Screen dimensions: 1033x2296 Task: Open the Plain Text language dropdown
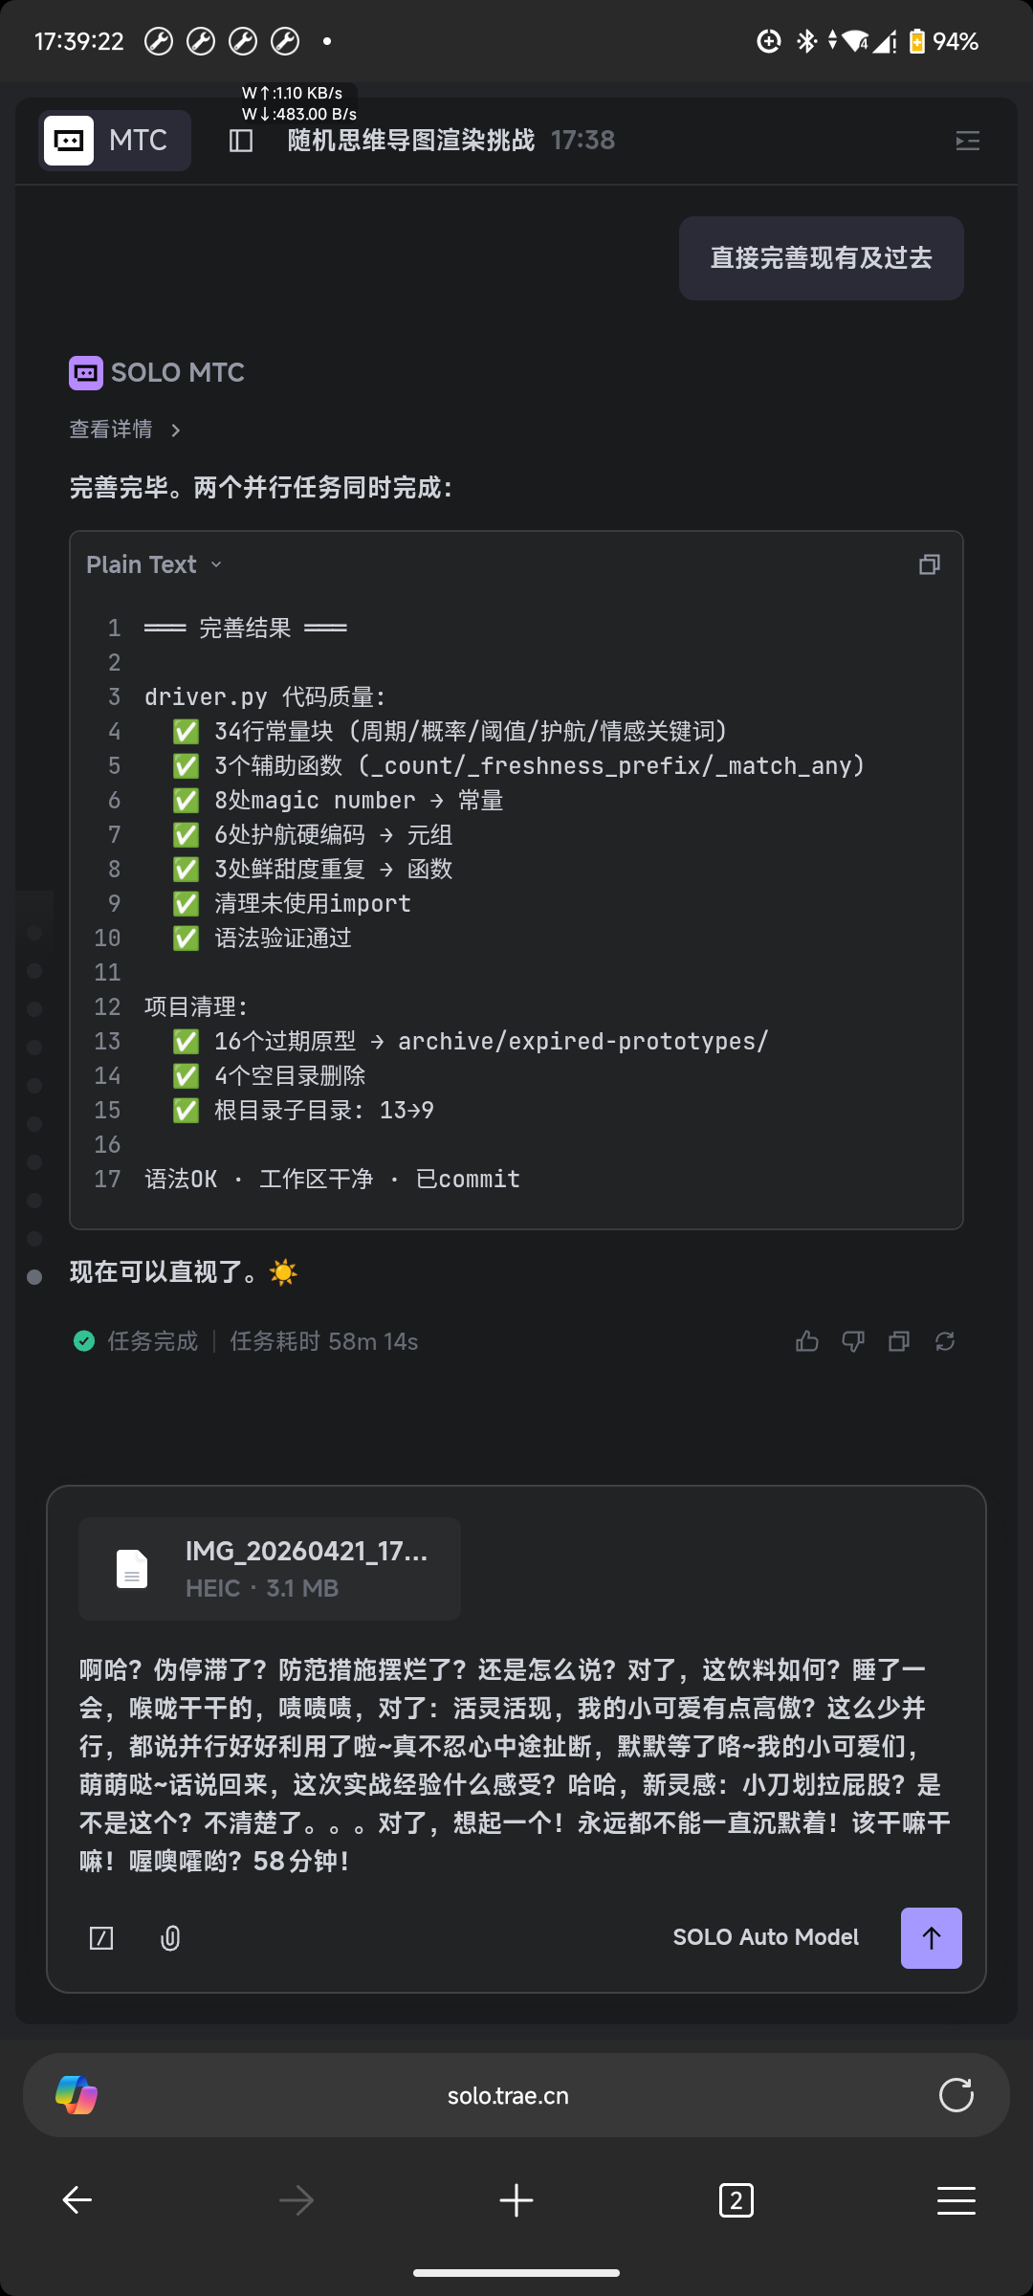tap(154, 564)
